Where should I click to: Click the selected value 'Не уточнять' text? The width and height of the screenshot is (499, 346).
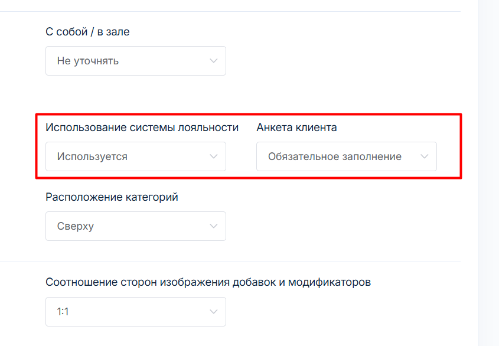87,61
